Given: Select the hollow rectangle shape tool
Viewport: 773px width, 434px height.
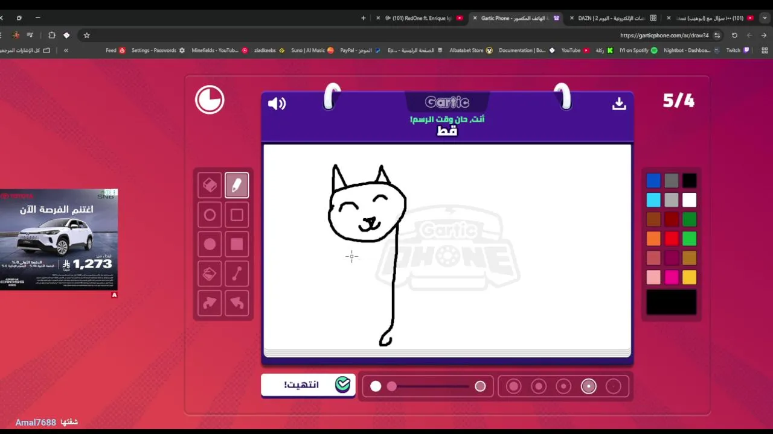Looking at the screenshot, I should (237, 215).
